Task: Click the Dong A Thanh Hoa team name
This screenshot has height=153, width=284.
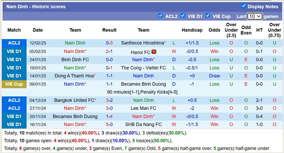Action: point(74,76)
